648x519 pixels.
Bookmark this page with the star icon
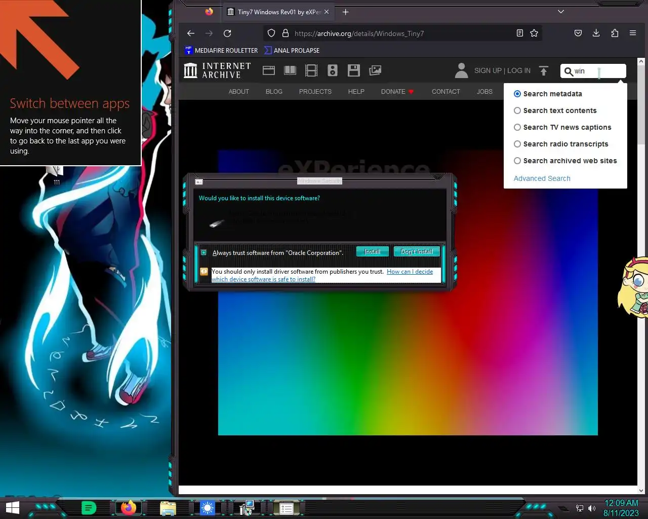pos(534,33)
